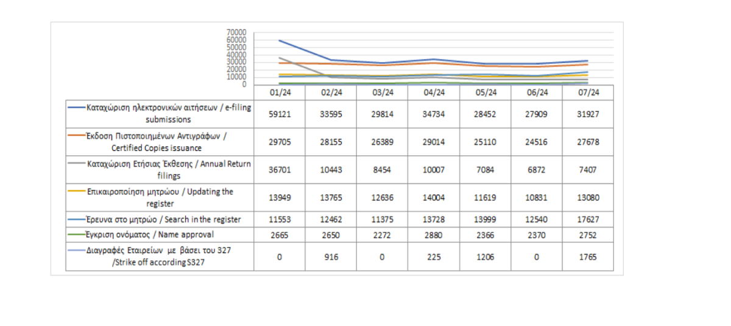Select the cell with value 33595
Image resolution: width=731 pixels, height=326 pixels.
(331, 114)
